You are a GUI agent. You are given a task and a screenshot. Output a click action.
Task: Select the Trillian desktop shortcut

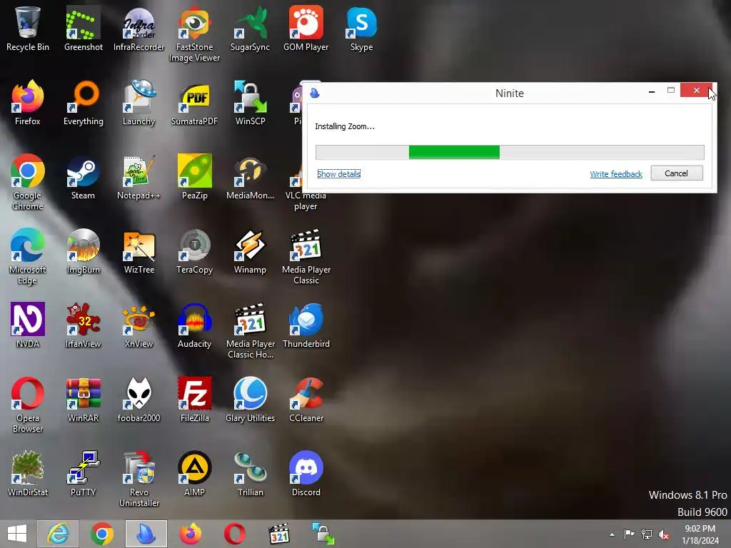click(251, 474)
